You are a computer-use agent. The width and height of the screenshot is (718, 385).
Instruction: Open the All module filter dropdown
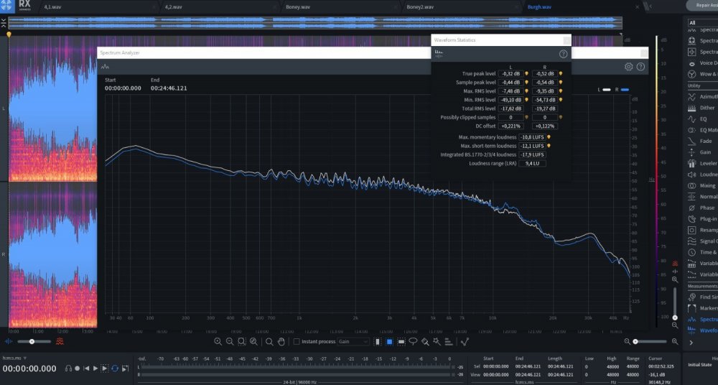point(703,22)
